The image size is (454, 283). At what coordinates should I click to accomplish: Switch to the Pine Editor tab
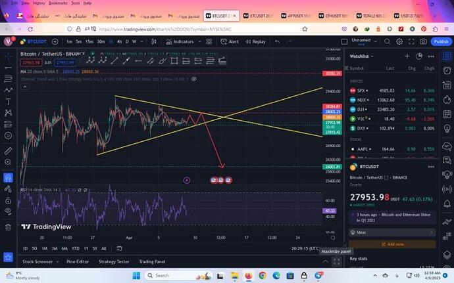pyautogui.click(x=77, y=261)
